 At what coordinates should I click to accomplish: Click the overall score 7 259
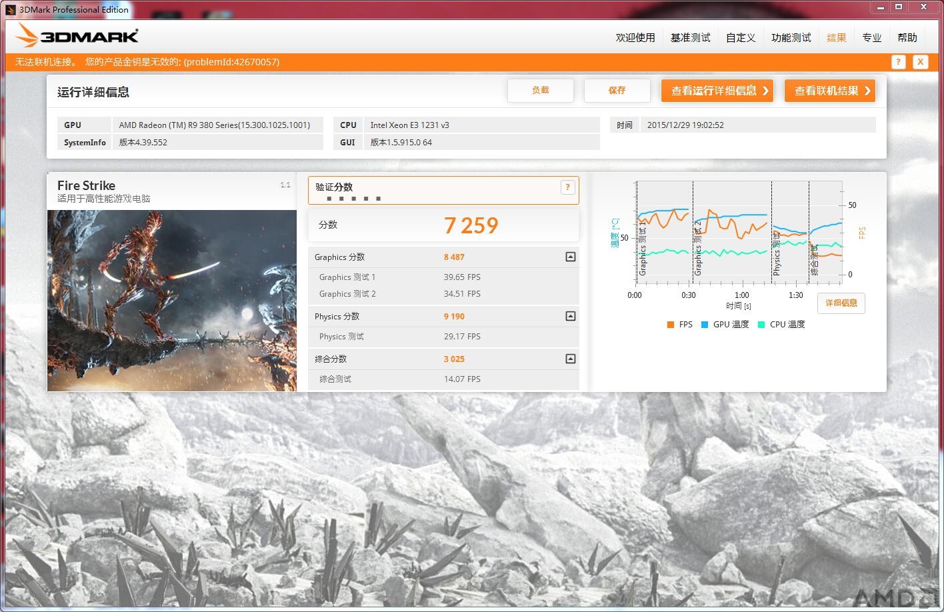471,225
